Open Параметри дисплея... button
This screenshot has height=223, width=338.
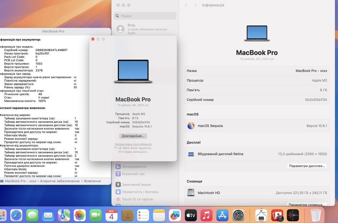[x=307, y=166]
